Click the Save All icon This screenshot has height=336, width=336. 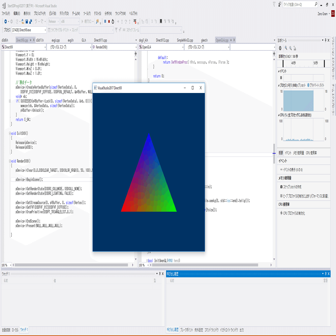click(31, 21)
